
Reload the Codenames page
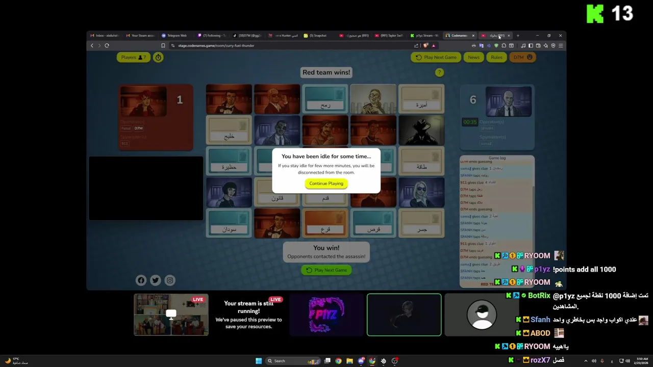click(107, 45)
